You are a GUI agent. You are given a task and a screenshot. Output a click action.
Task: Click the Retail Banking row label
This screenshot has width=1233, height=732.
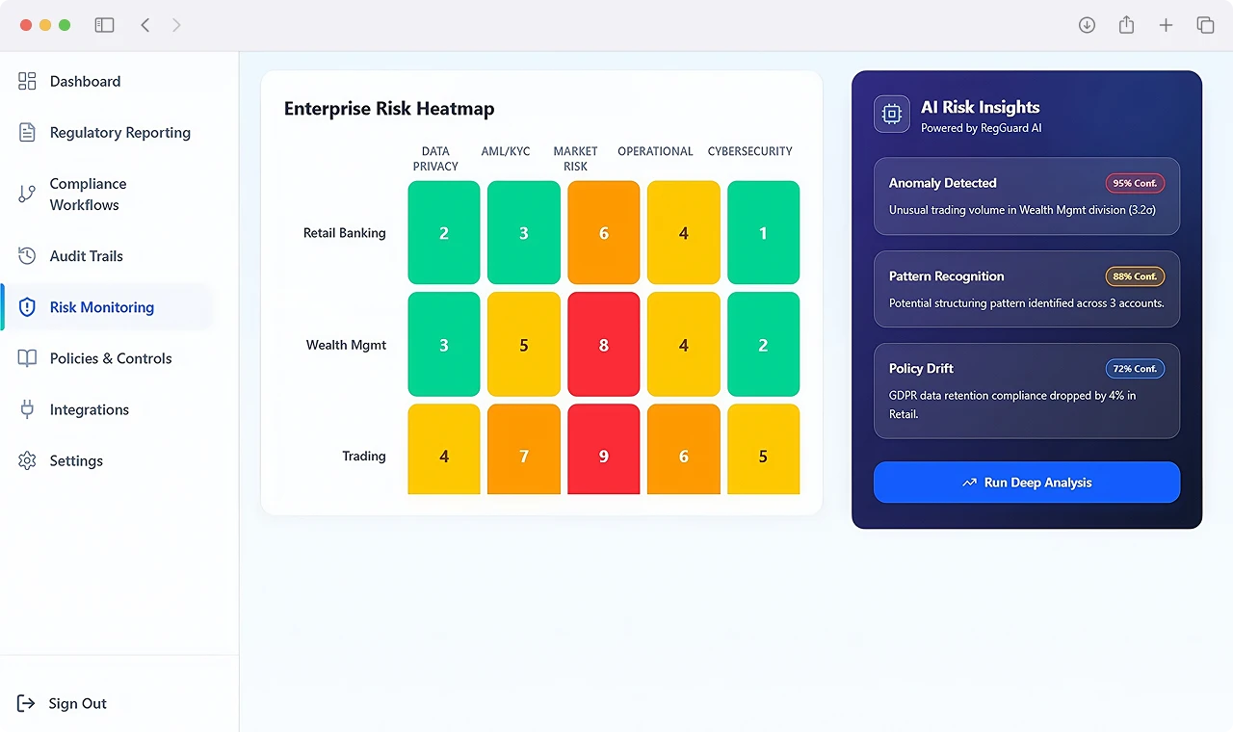click(344, 233)
